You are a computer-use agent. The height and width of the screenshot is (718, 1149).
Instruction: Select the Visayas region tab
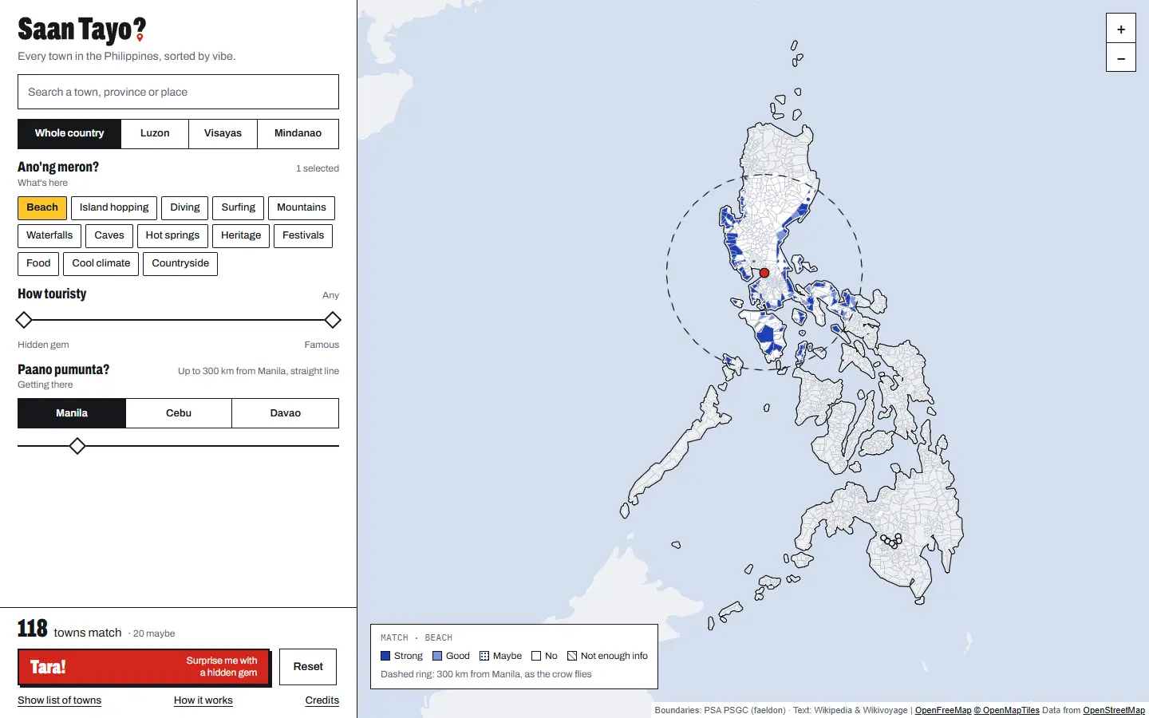tap(223, 133)
